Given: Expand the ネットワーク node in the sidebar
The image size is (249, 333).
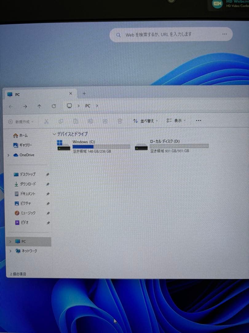Looking at the screenshot, I should [x=10, y=251].
